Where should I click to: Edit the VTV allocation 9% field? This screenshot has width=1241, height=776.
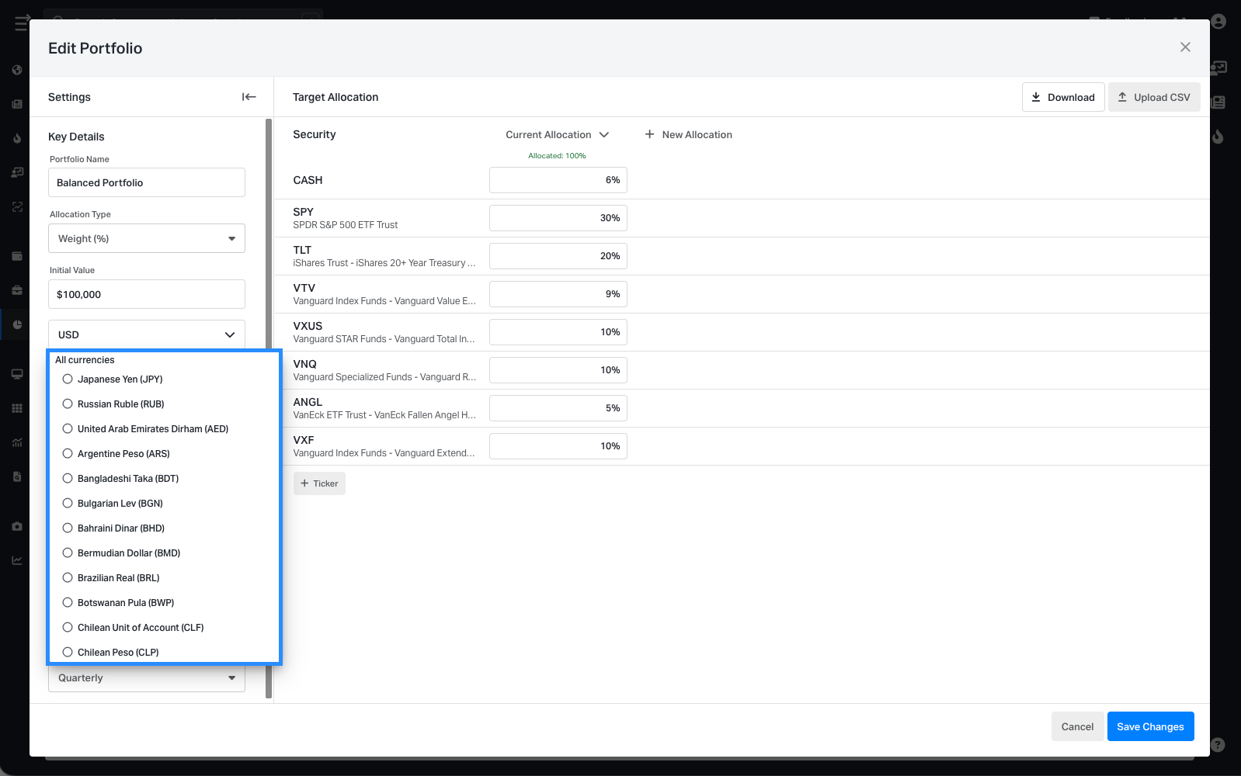click(x=558, y=294)
